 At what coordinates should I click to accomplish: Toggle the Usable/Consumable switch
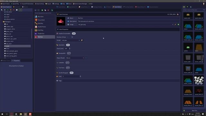pyautogui.click(x=74, y=34)
